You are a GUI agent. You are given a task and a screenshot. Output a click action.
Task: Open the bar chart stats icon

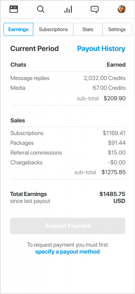68,9
